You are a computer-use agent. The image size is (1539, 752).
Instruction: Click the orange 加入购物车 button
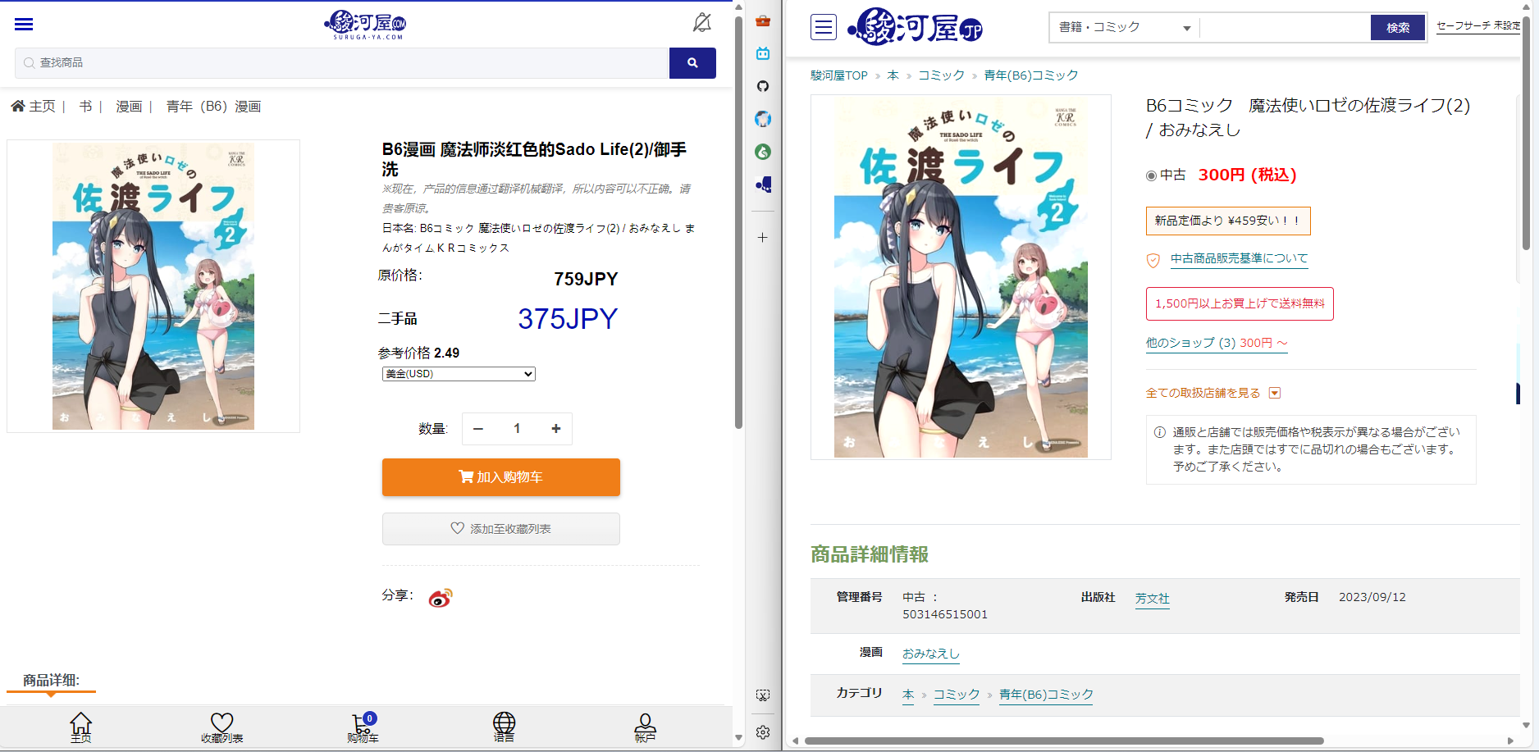tap(500, 476)
